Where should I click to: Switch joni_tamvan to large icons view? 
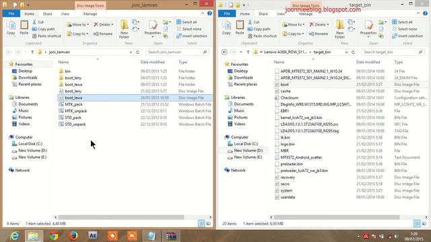[208, 224]
